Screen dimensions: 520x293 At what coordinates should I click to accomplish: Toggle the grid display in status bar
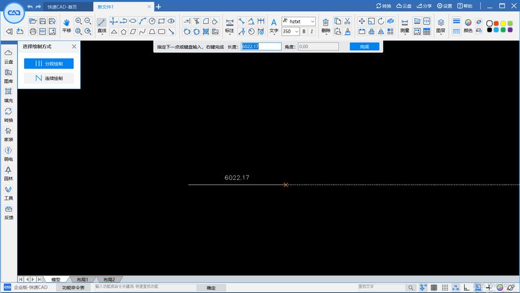tap(434, 288)
